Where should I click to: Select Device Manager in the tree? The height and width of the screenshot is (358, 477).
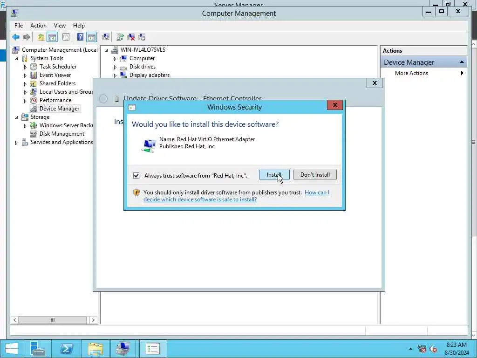click(59, 109)
